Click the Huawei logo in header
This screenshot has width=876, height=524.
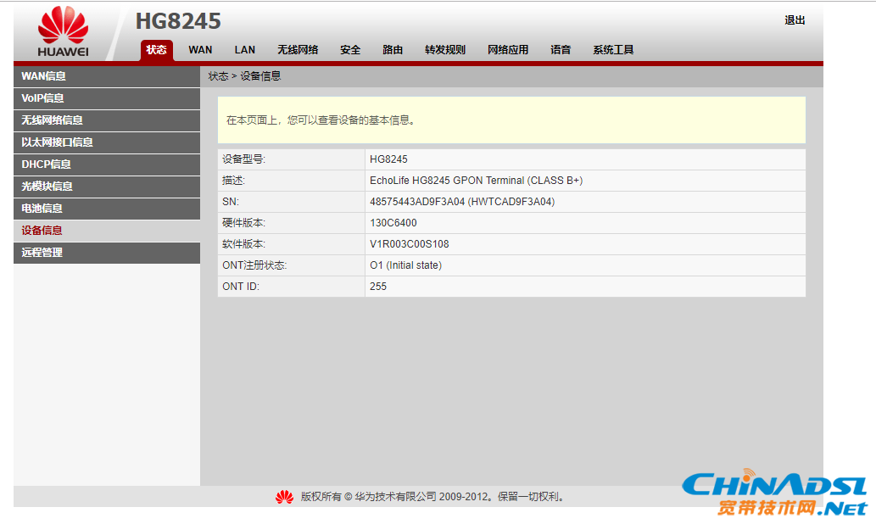pos(63,32)
